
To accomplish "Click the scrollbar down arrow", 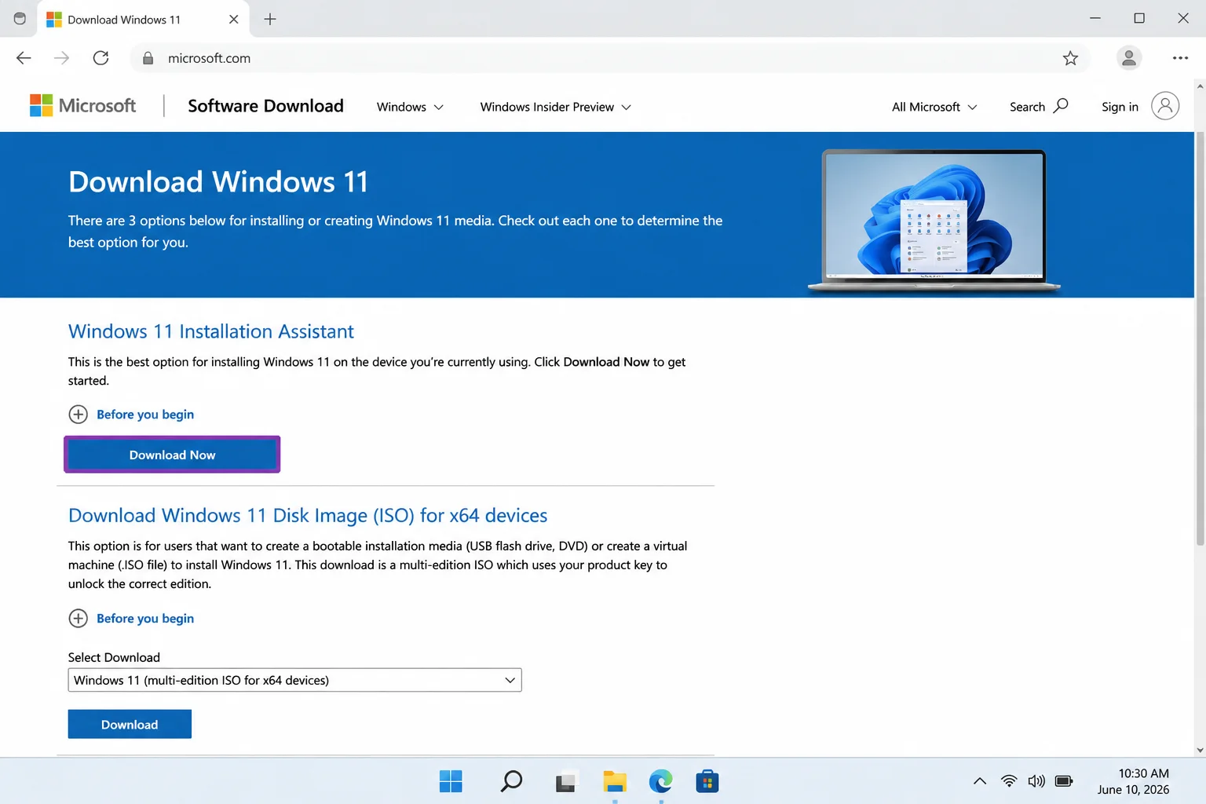I will coord(1200,751).
